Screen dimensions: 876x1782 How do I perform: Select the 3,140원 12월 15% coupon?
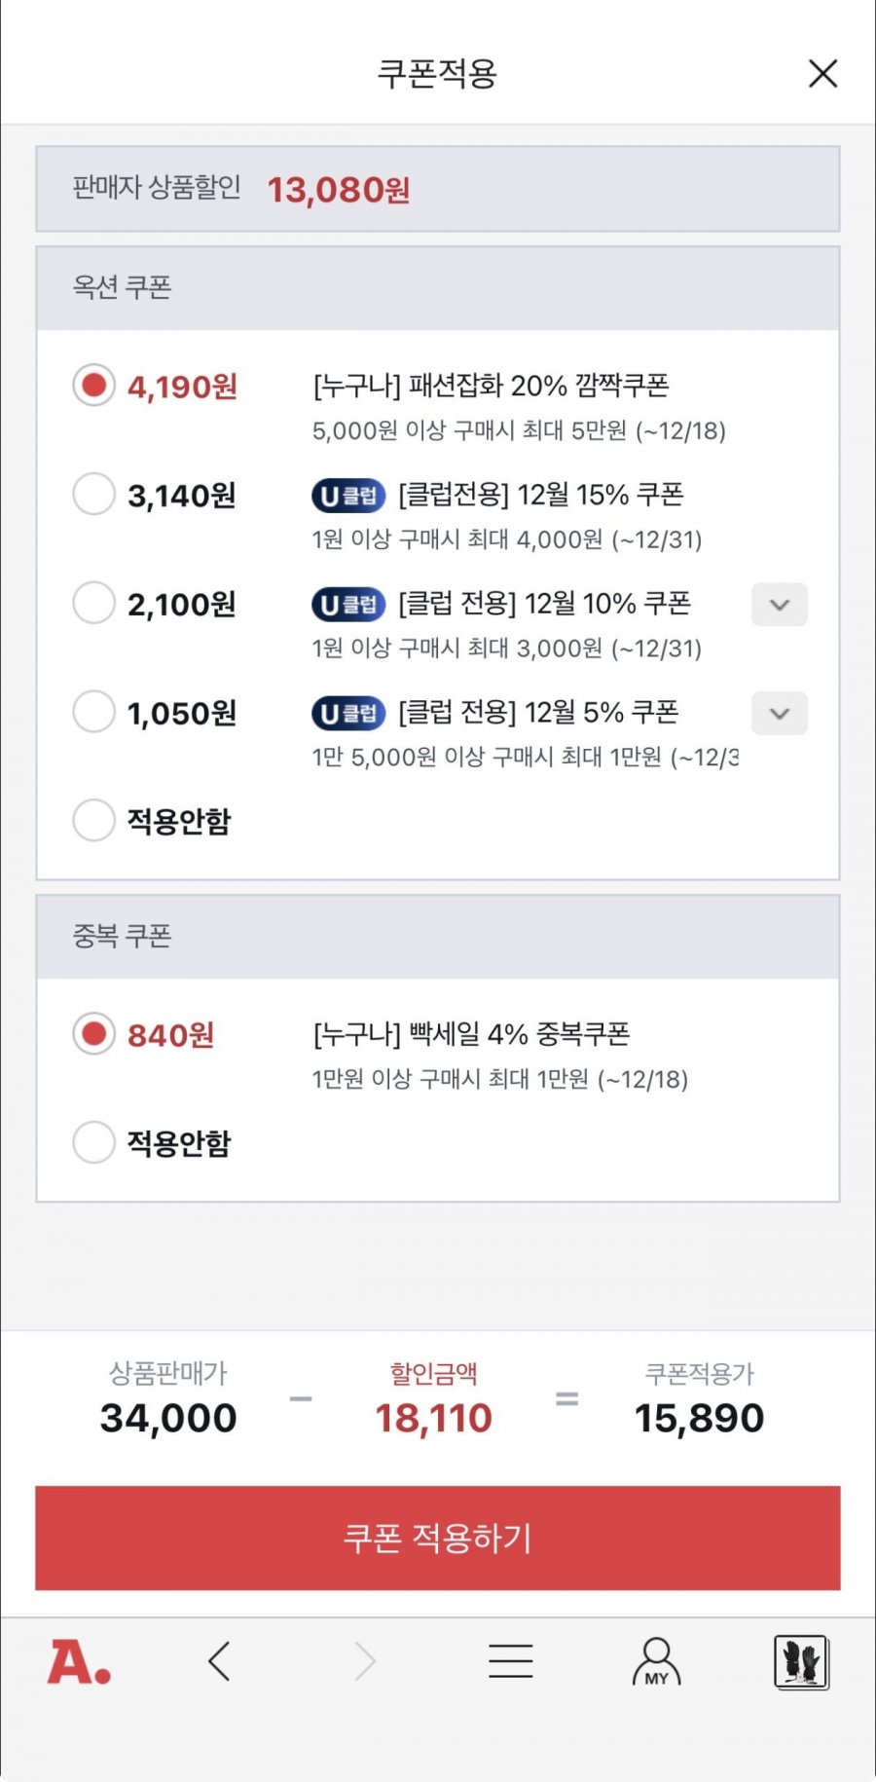94,495
